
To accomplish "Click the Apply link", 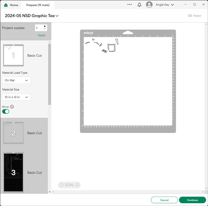I will (42, 35).
